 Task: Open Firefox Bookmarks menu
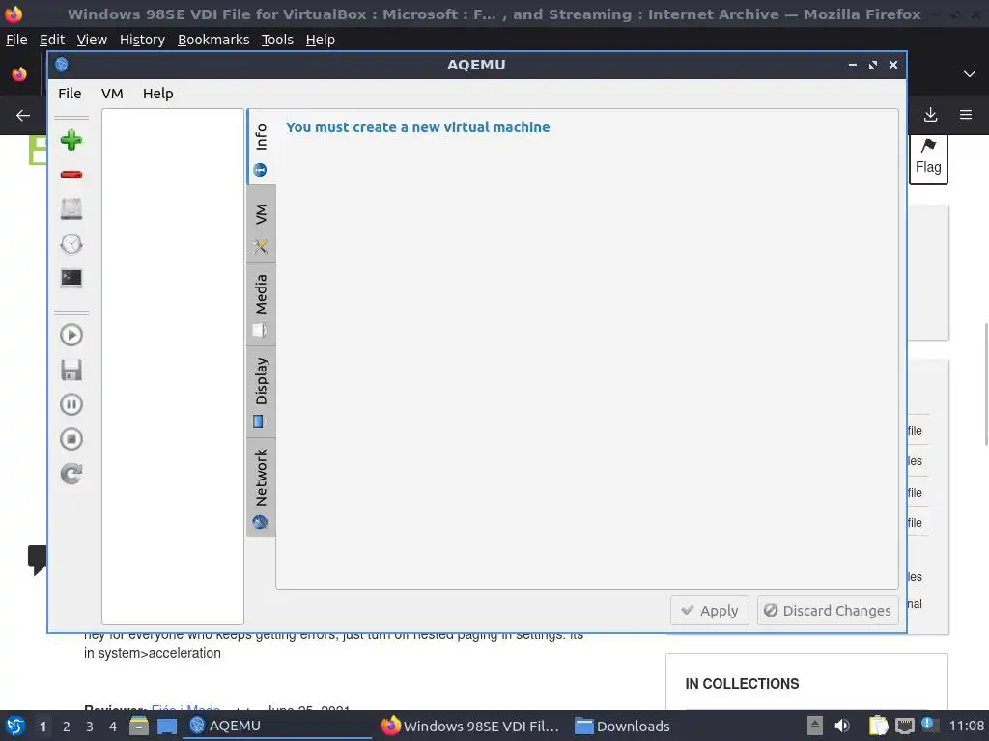213,40
